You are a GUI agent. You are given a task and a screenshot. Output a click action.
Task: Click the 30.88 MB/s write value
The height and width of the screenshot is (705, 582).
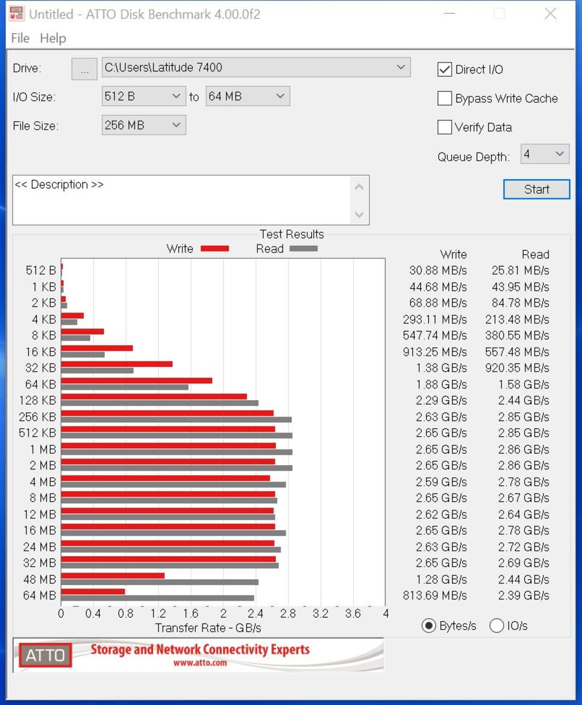(x=438, y=270)
